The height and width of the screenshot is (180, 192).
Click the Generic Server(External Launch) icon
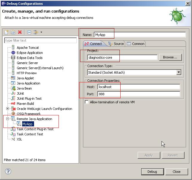tap(13, 68)
